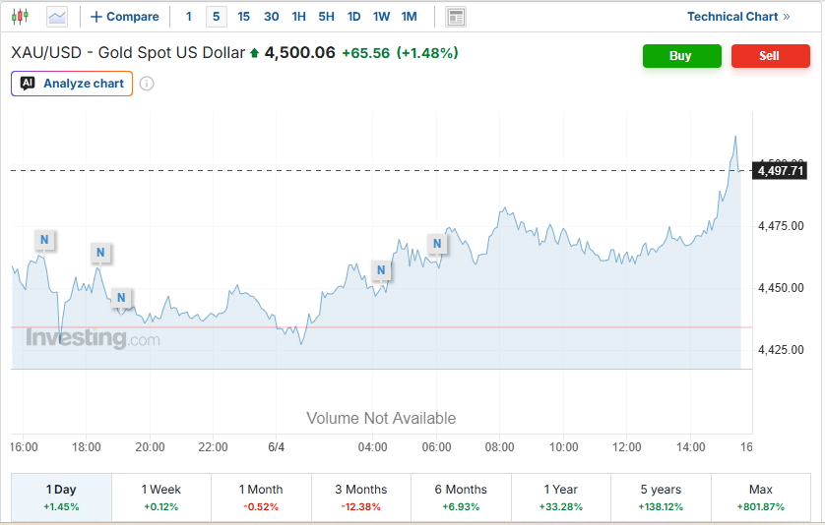
Task: Open the Technical Chart link
Action: [x=738, y=17]
